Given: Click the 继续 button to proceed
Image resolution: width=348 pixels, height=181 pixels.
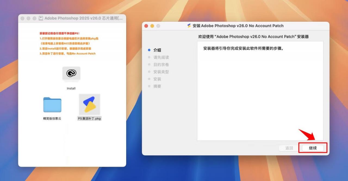Looking at the screenshot, I should (313, 148).
